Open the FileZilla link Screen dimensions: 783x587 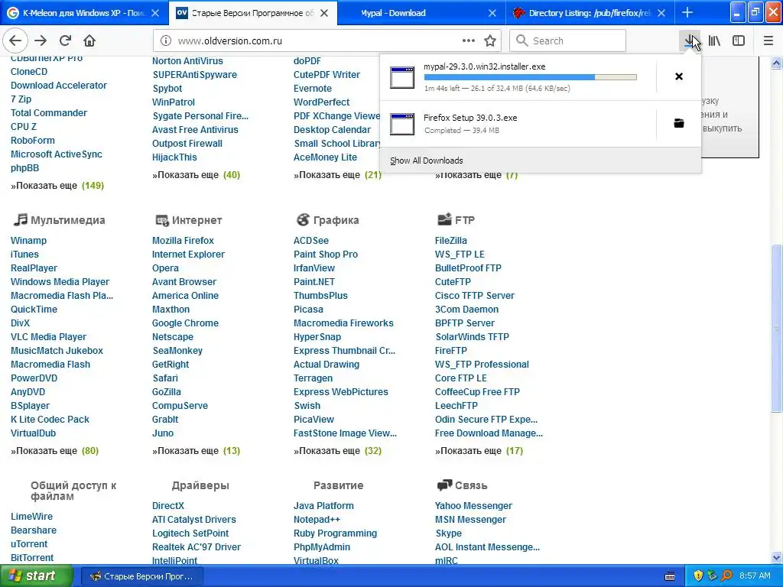(451, 241)
